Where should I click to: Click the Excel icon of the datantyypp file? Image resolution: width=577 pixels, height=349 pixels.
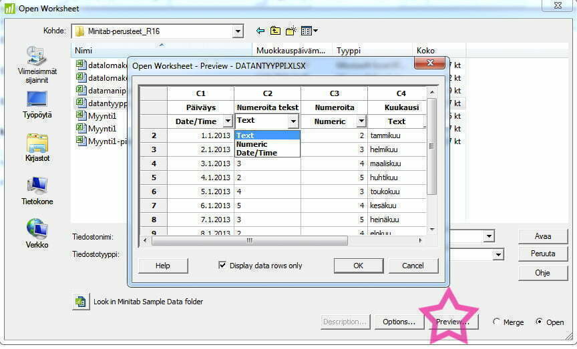(x=81, y=103)
